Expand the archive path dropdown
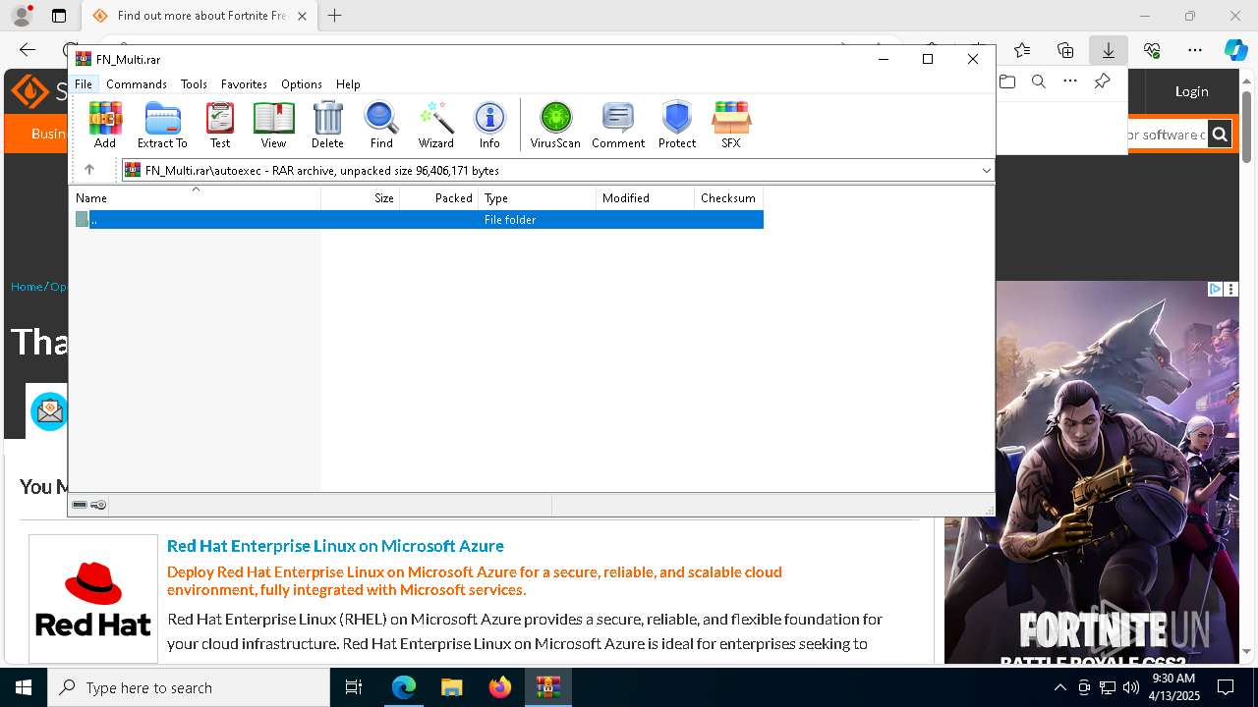The height and width of the screenshot is (707, 1258). click(x=986, y=170)
